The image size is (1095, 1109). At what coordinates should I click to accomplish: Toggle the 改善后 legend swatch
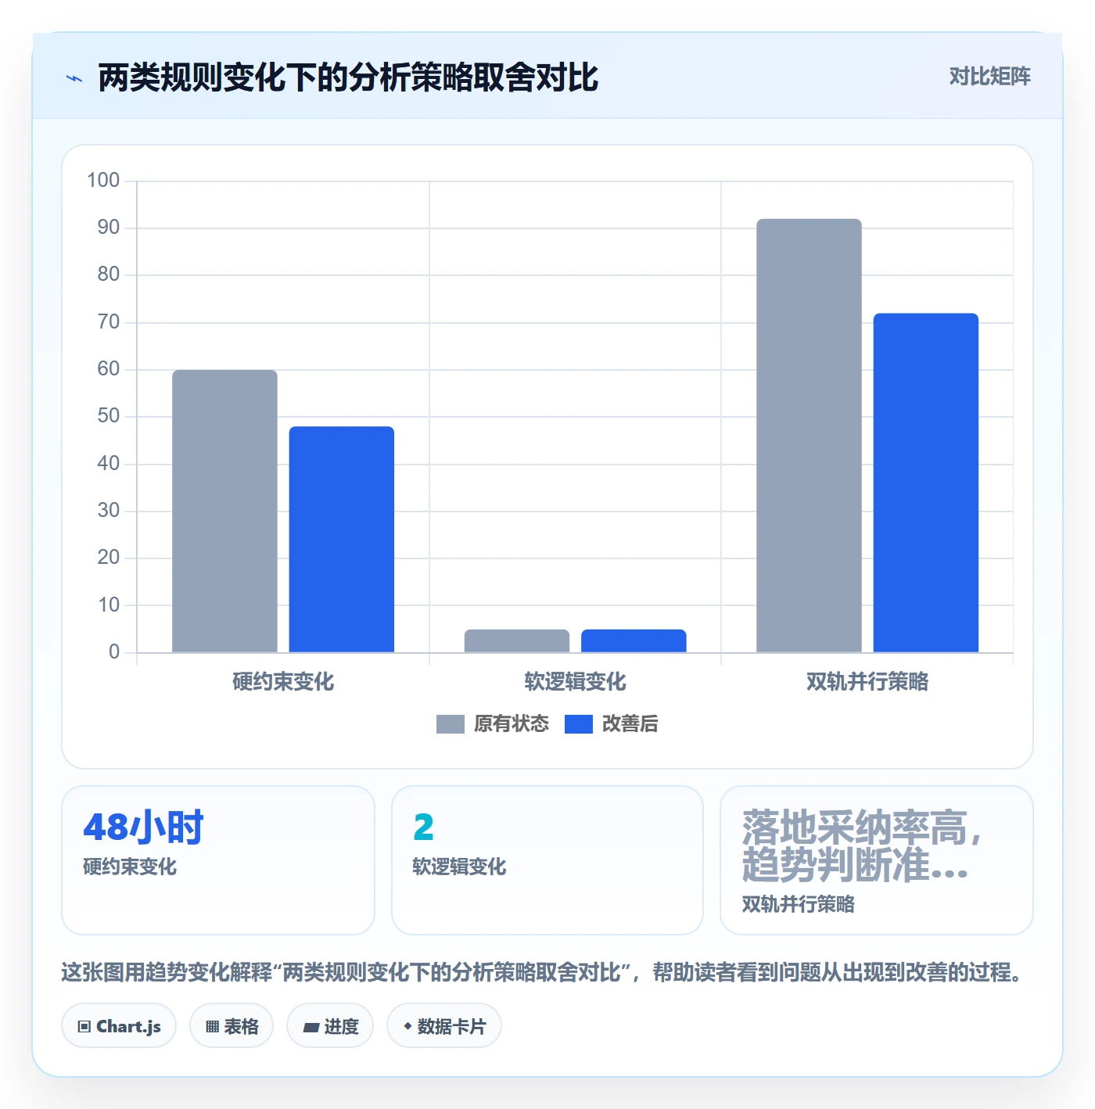[x=579, y=724]
